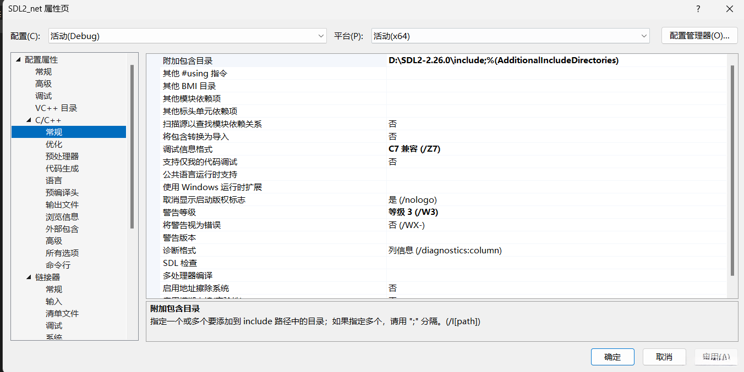Click 否 value of 将包含转换为导入
Screen dimensions: 744x372
click(392, 136)
